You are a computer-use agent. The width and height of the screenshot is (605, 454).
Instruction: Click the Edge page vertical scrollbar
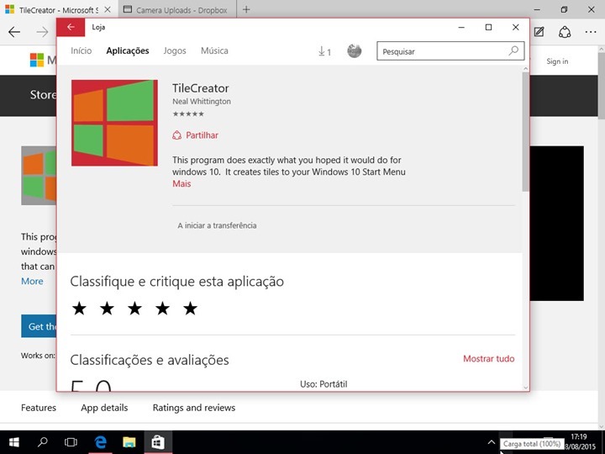[601, 85]
